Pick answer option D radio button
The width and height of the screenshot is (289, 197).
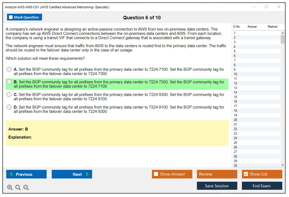[9, 107]
